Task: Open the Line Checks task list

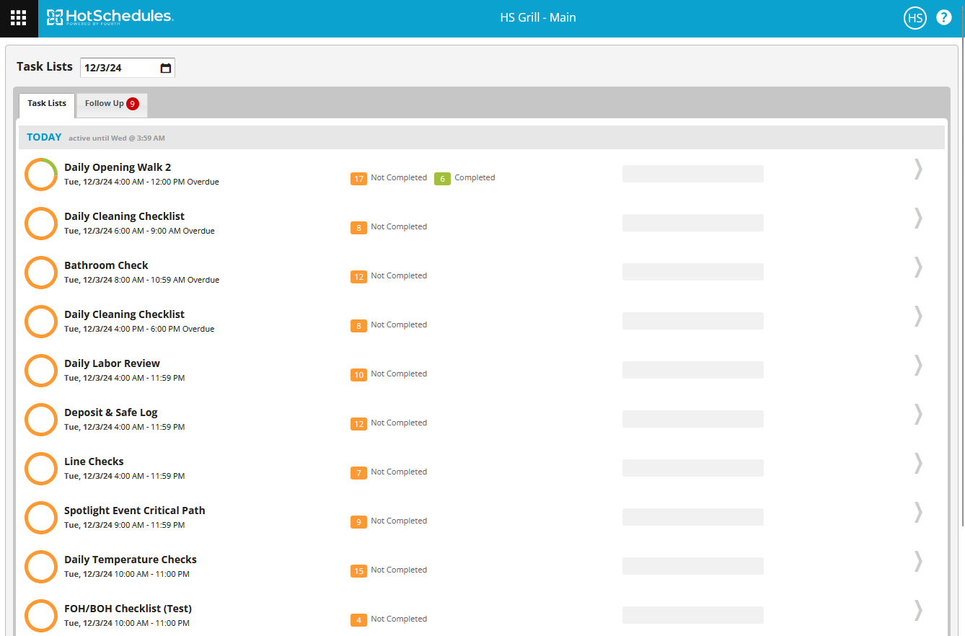Action: click(x=94, y=461)
